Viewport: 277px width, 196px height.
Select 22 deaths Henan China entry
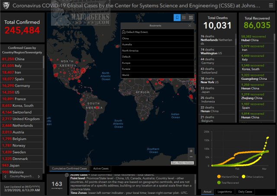pos(217,109)
